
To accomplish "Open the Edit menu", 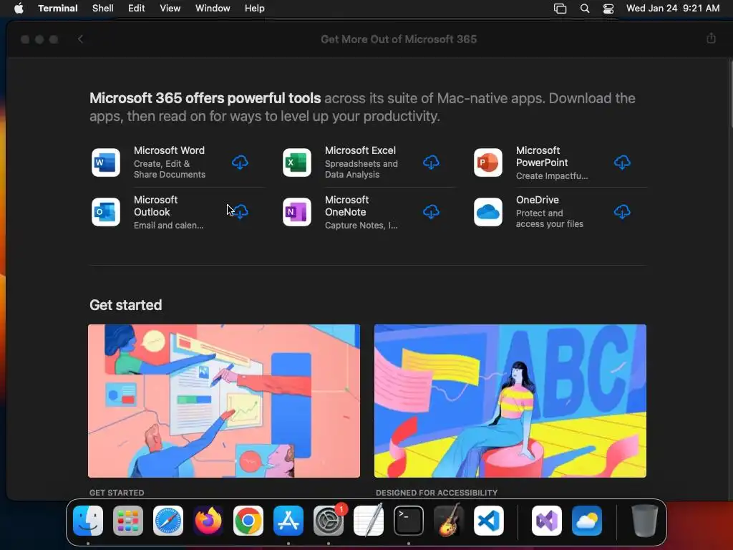I will click(x=137, y=8).
